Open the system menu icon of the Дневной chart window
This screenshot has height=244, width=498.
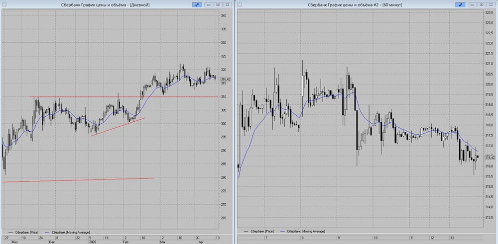coord(3,5)
